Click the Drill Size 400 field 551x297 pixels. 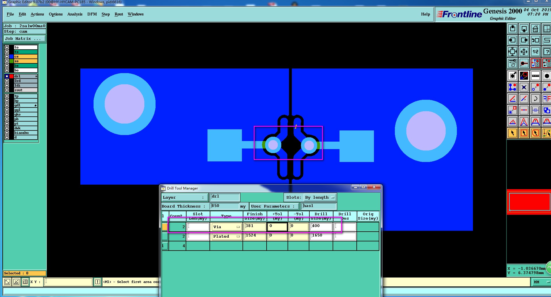[321, 227]
